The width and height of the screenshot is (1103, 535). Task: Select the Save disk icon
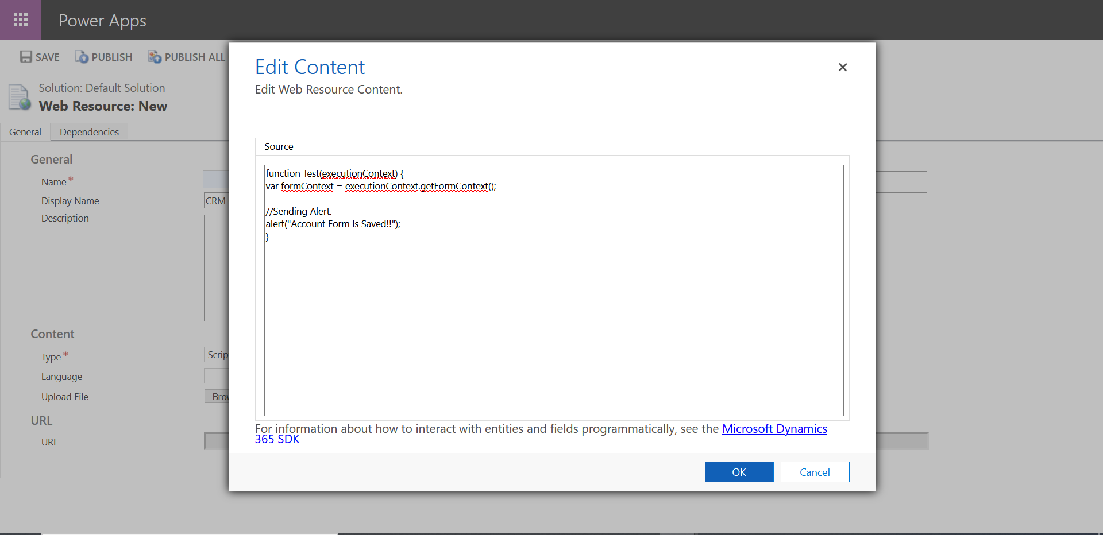[26, 57]
